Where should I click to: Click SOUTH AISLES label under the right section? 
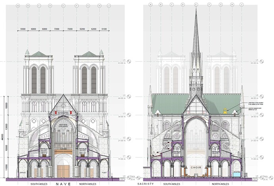pyautogui.click(x=172, y=184)
